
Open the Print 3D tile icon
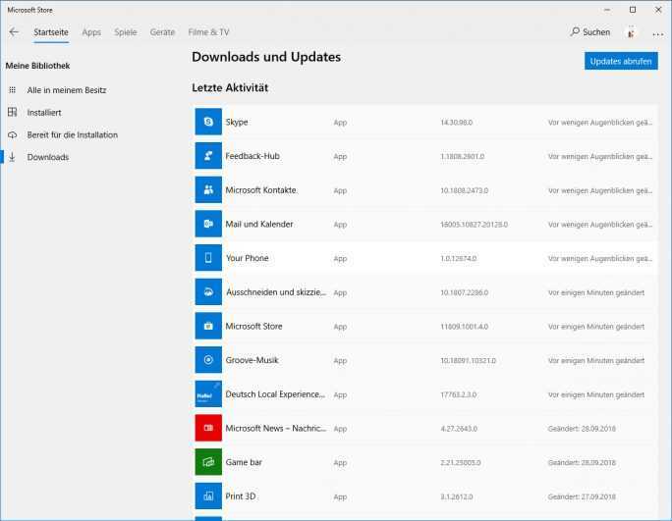pos(208,496)
